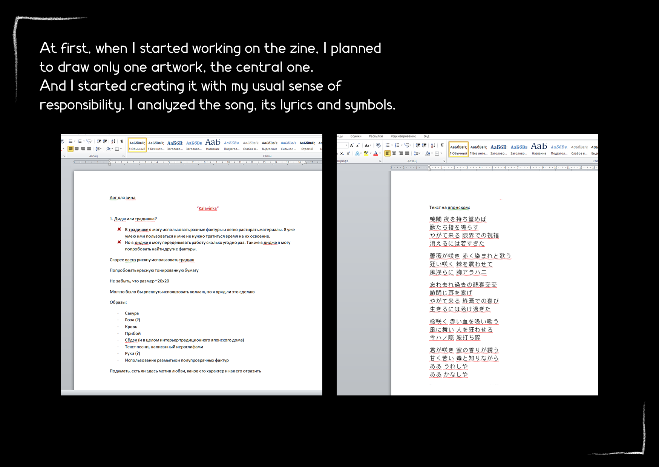Apply the Выделение style
This screenshot has height=467, width=659.
(270, 145)
